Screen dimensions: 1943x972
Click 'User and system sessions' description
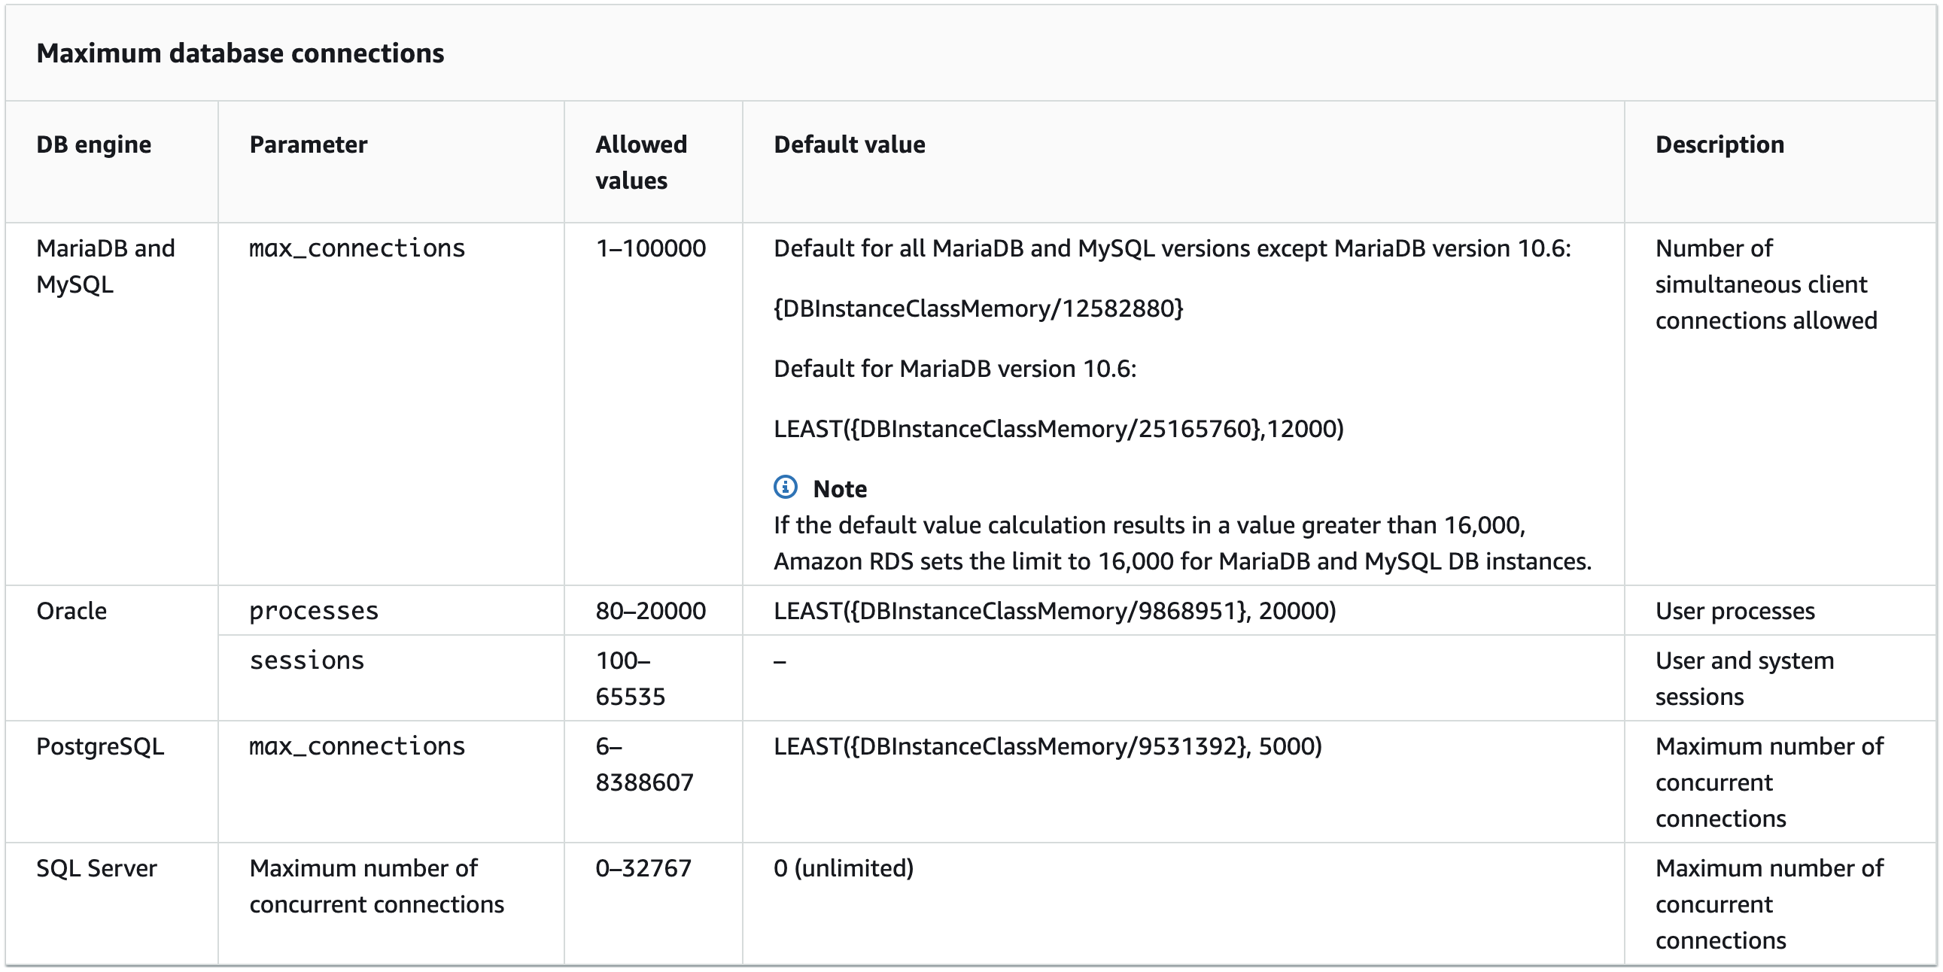tap(1744, 679)
